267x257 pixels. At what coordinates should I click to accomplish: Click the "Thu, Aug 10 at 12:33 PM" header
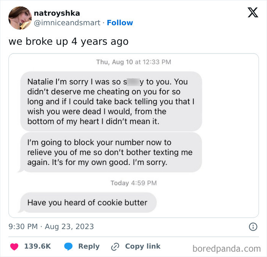coord(133,62)
